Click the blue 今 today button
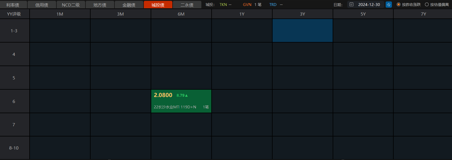The width and height of the screenshot is (452, 160). [x=388, y=5]
